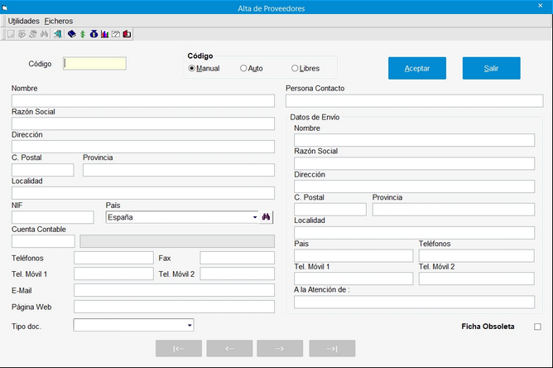Viewport: 553px width, 368px height.
Task: Click the question mark help toolbar icon
Action: coord(116,34)
